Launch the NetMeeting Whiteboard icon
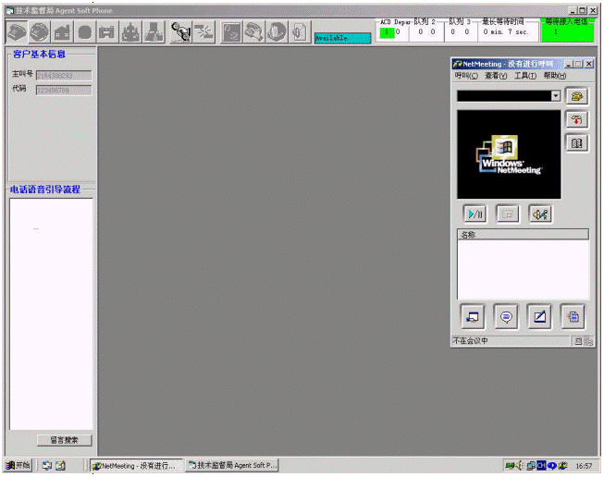This screenshot has height=477, width=604. tap(540, 316)
